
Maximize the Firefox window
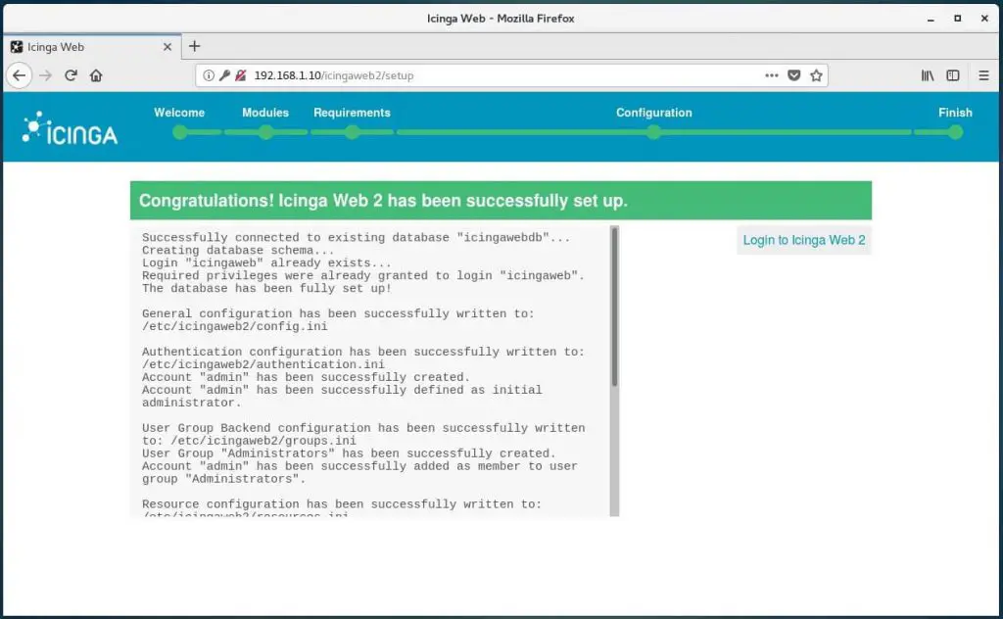tap(958, 19)
